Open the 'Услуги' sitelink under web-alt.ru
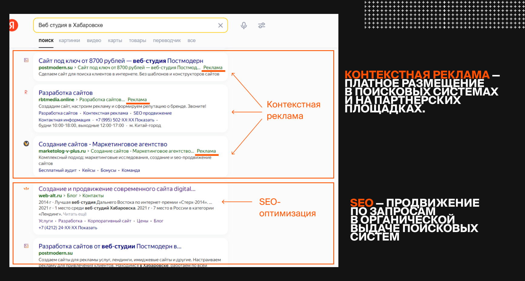The image size is (525, 281). point(46,221)
